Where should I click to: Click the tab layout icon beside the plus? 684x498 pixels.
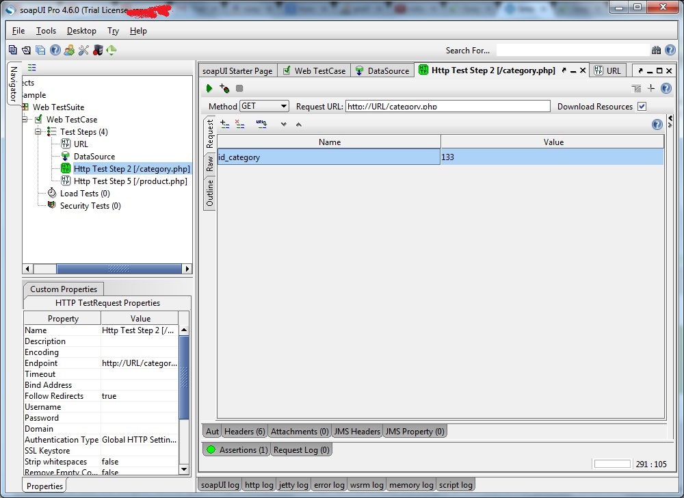pyautogui.click(x=636, y=88)
